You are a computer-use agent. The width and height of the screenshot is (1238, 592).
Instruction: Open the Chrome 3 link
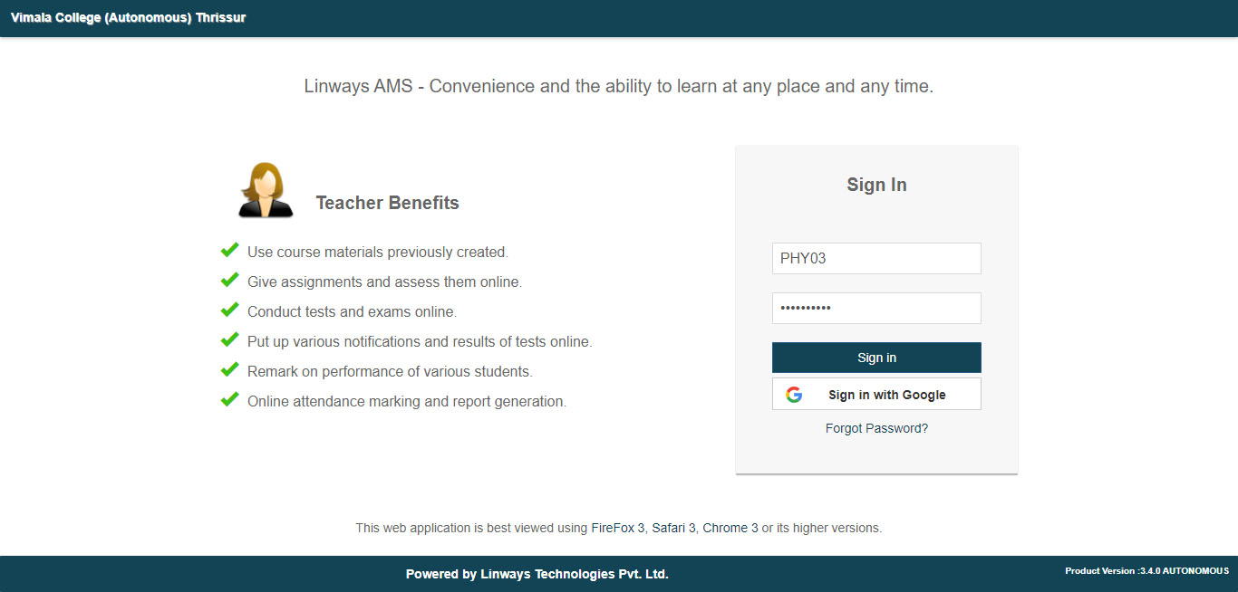tap(730, 528)
